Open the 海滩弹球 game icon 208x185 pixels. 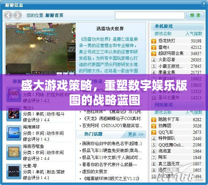coord(14,133)
